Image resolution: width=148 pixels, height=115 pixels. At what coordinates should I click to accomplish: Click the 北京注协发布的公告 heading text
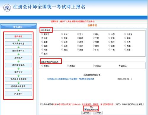coord(92,75)
